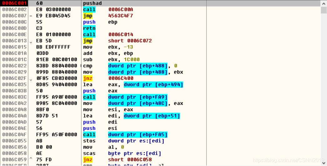Select the jnz 0006C400 instruction
The height and width of the screenshot is (166, 327).
pyautogui.click(x=108, y=78)
